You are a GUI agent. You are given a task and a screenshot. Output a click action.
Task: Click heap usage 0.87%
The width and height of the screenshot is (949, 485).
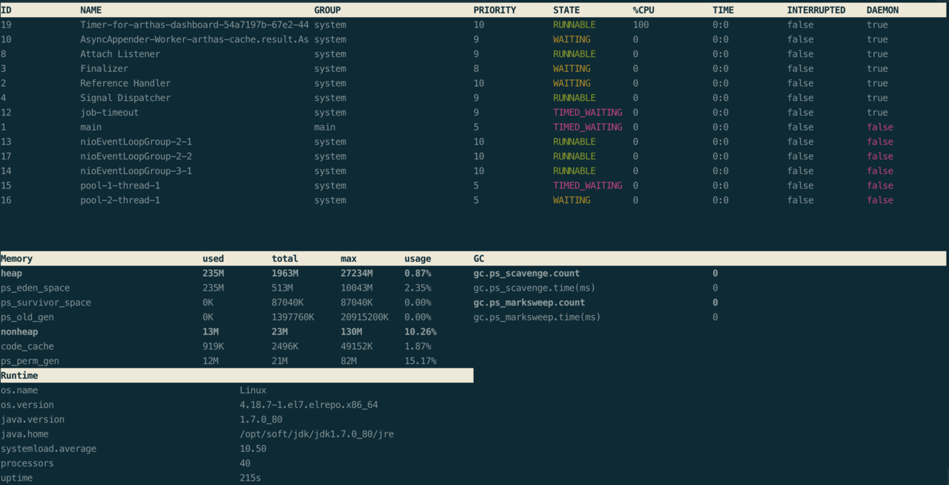tap(417, 274)
